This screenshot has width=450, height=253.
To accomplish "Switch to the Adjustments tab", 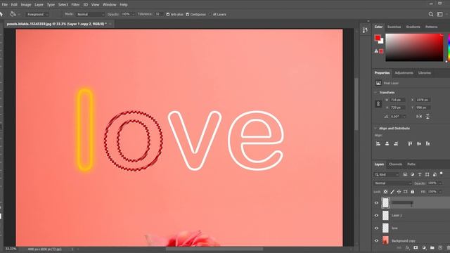I will [404, 73].
